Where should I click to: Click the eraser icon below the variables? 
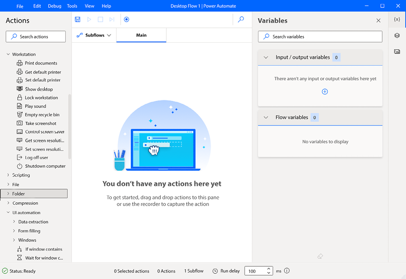pos(320,256)
